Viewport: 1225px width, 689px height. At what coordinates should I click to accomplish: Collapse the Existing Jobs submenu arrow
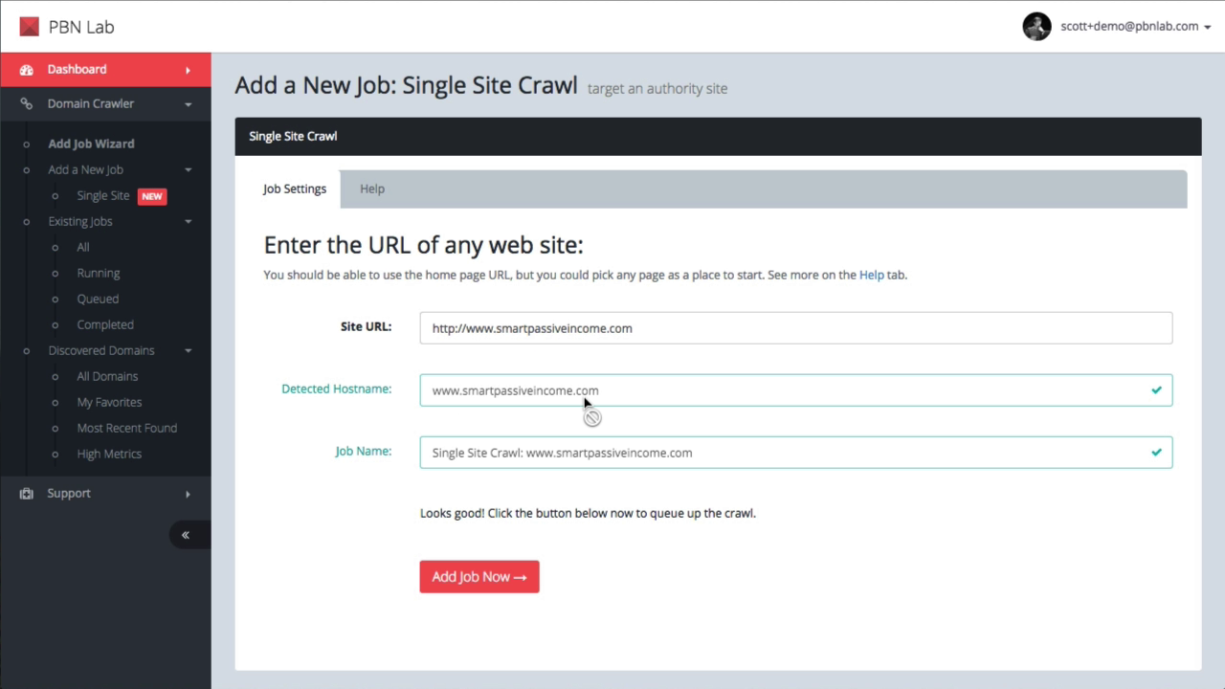point(188,222)
